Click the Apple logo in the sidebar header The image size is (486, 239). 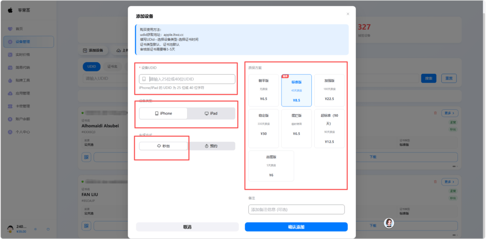click(10, 10)
